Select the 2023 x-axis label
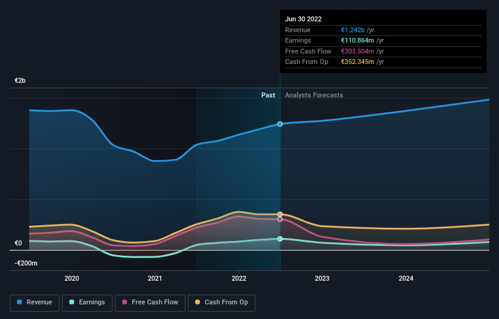The height and width of the screenshot is (319, 499). (x=322, y=278)
